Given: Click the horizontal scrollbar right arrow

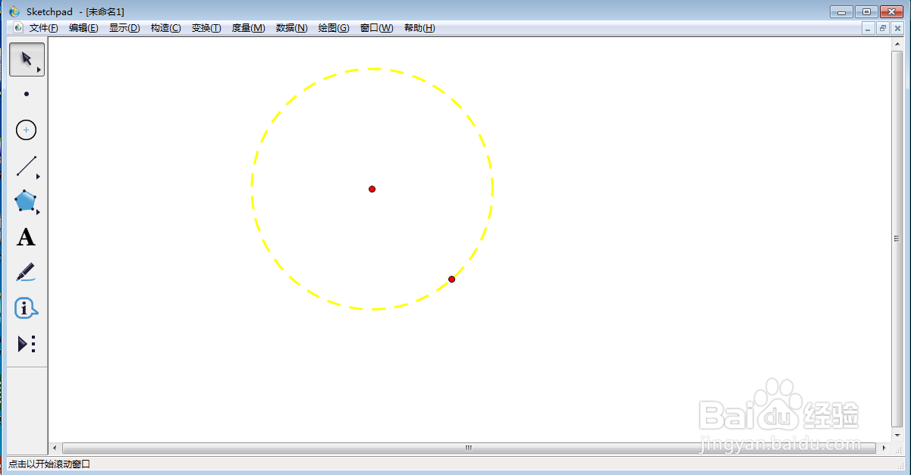Looking at the screenshot, I should pyautogui.click(x=884, y=448).
